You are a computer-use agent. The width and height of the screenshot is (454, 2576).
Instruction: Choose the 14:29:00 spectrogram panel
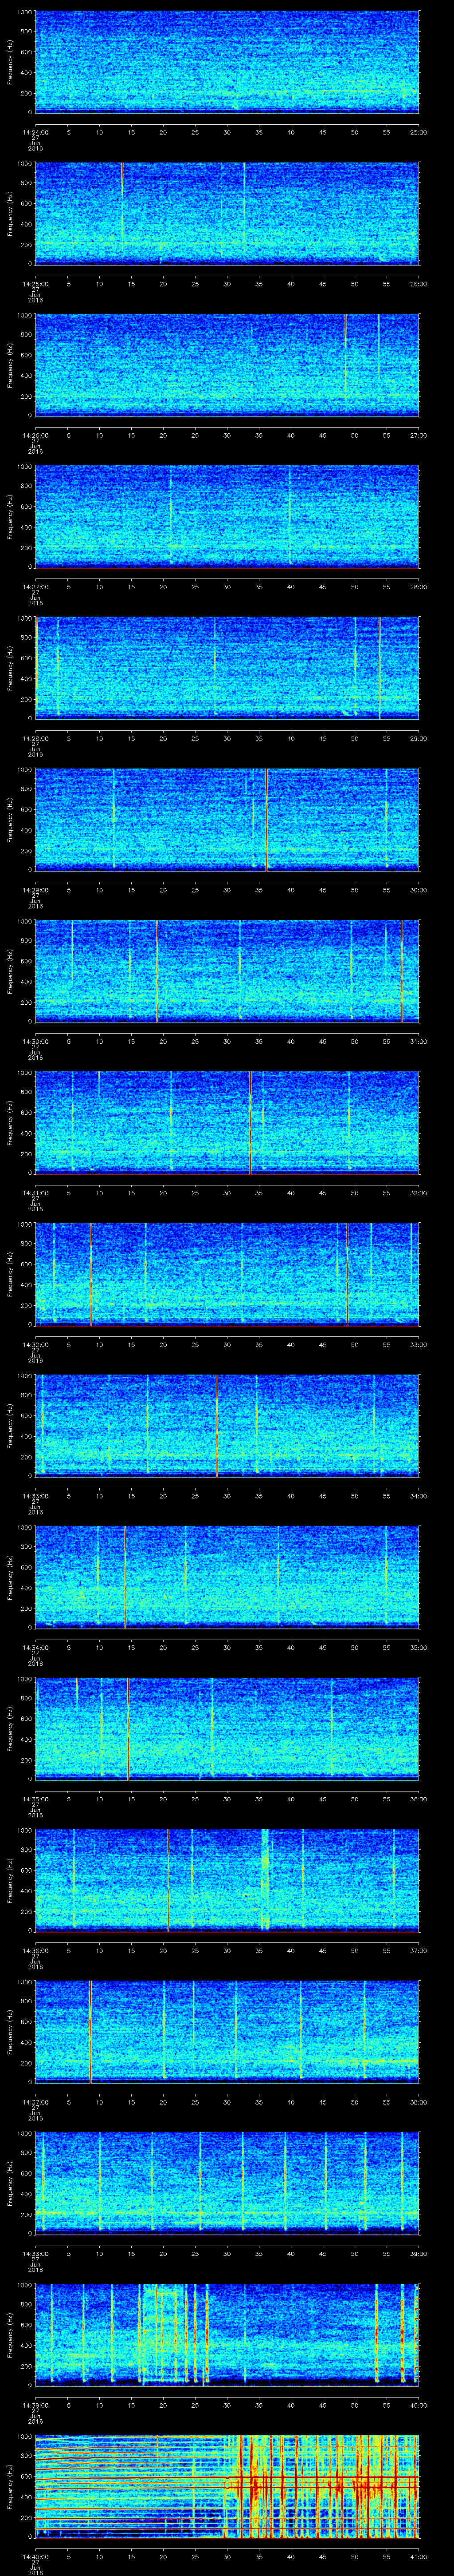click(x=227, y=819)
